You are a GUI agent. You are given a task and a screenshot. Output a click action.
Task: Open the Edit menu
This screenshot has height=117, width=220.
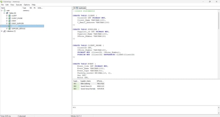click(x=7, y=5)
